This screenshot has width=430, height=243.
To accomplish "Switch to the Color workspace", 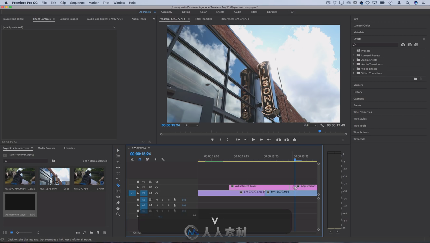I will click(204, 12).
